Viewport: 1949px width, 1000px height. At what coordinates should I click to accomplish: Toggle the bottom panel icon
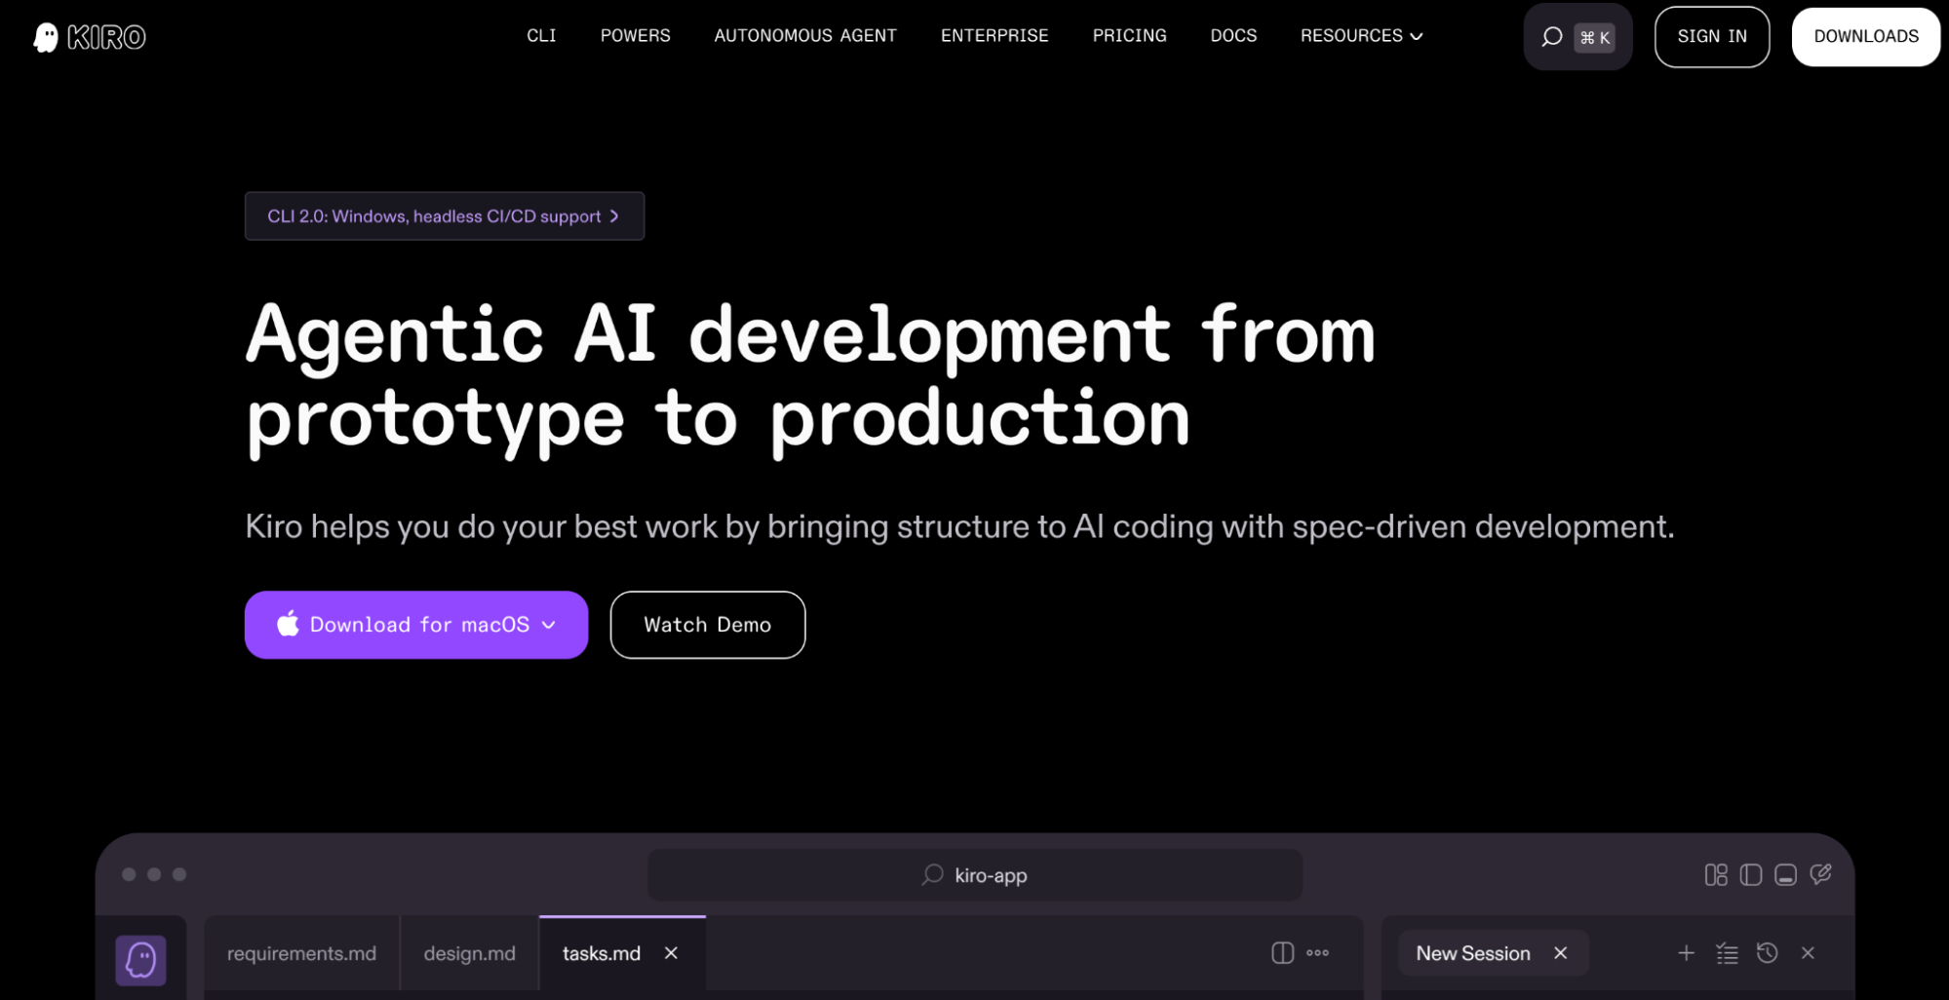(1785, 874)
